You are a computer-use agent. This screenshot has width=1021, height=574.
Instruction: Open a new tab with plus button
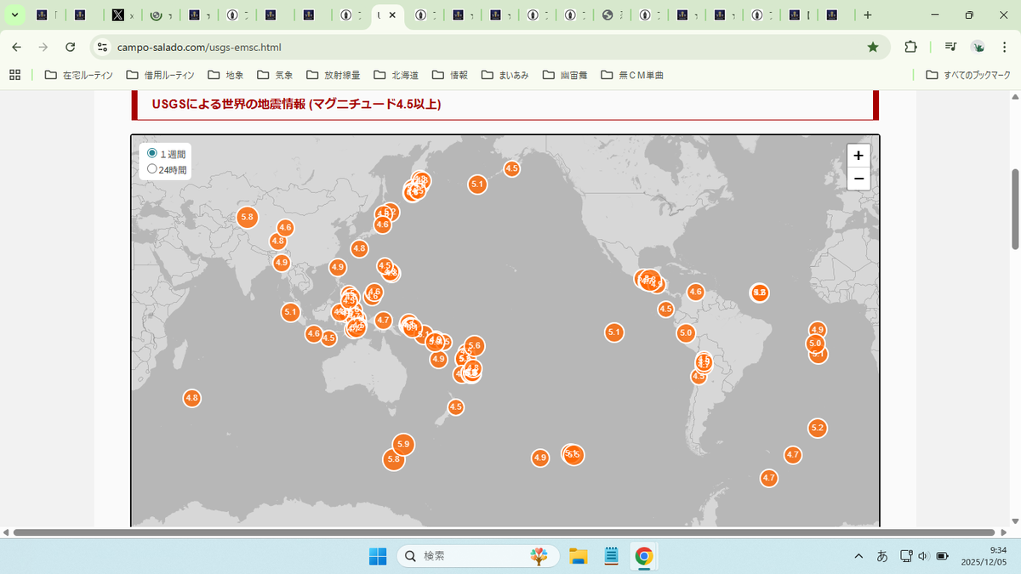867,15
